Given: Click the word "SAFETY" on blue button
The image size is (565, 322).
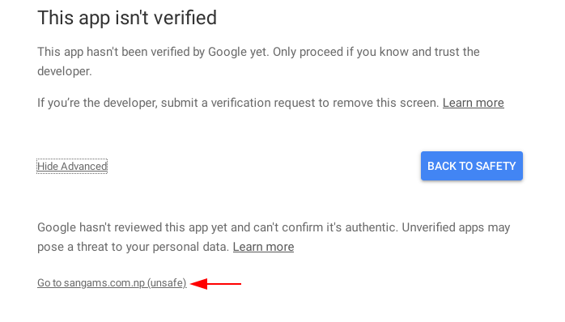Looking at the screenshot, I should click(495, 166).
